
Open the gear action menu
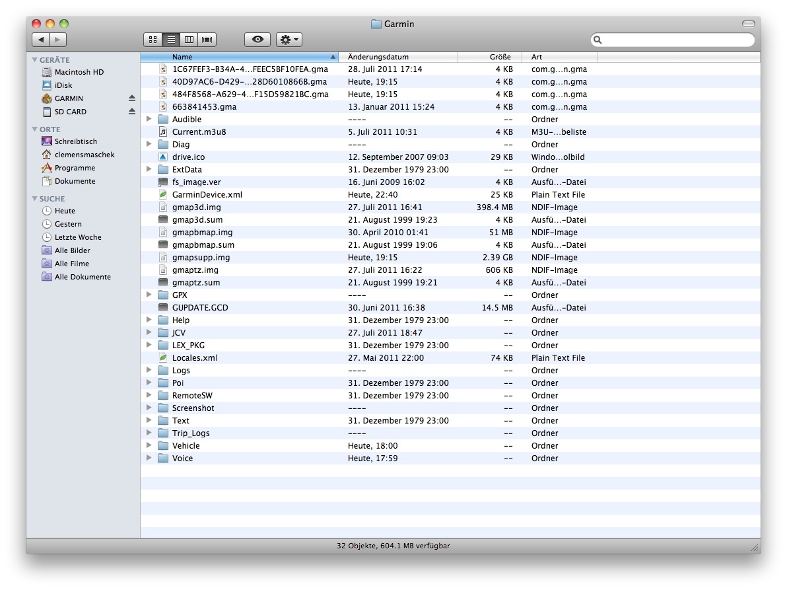coord(289,40)
